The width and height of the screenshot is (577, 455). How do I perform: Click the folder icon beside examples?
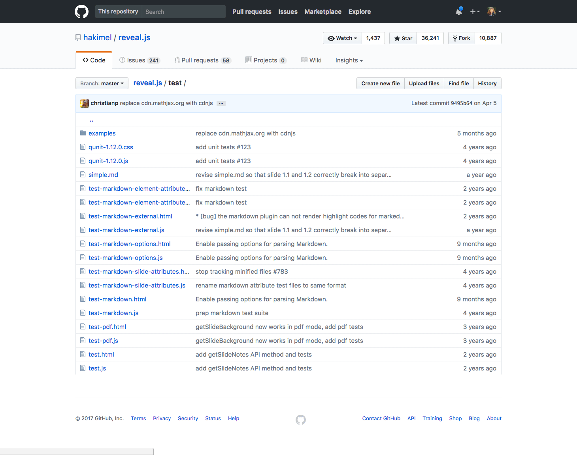83,133
